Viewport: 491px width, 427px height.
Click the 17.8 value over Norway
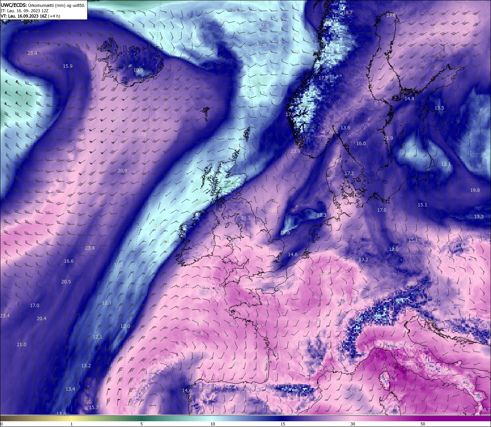pyautogui.click(x=323, y=78)
